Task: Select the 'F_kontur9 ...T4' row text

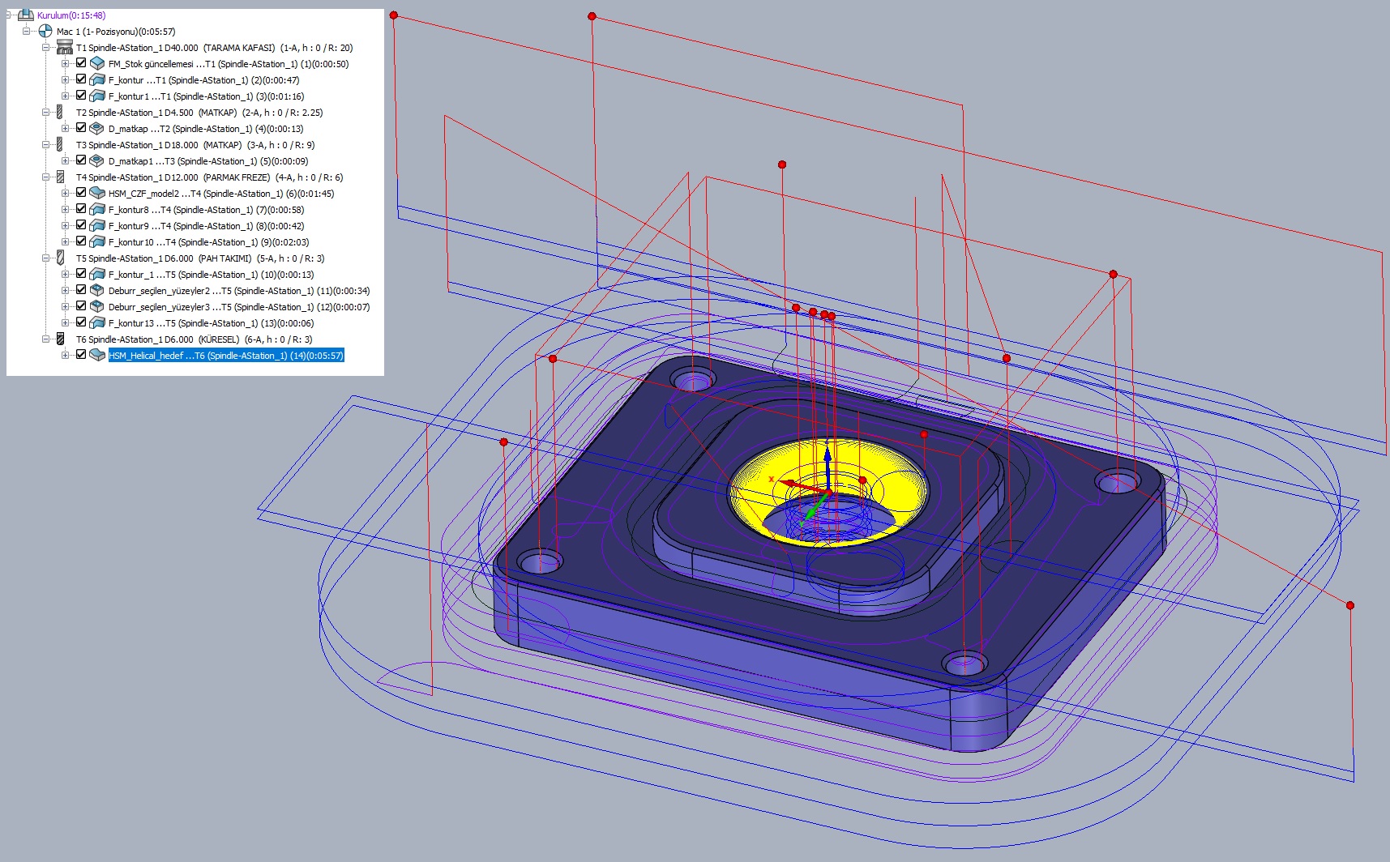Action: tap(207, 226)
